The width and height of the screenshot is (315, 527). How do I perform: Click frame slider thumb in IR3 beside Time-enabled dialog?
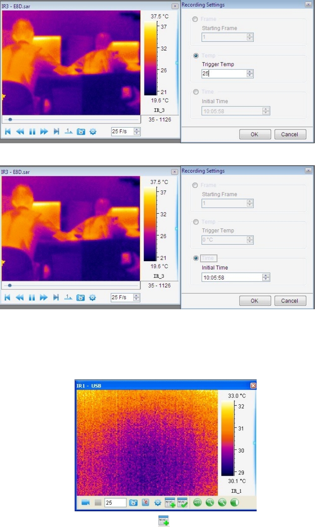(10, 285)
